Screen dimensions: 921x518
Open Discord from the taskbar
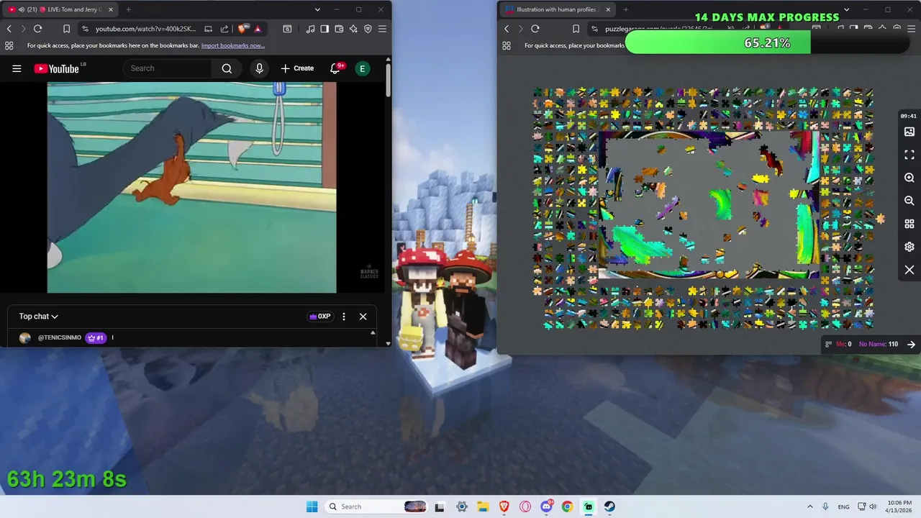[x=547, y=506]
